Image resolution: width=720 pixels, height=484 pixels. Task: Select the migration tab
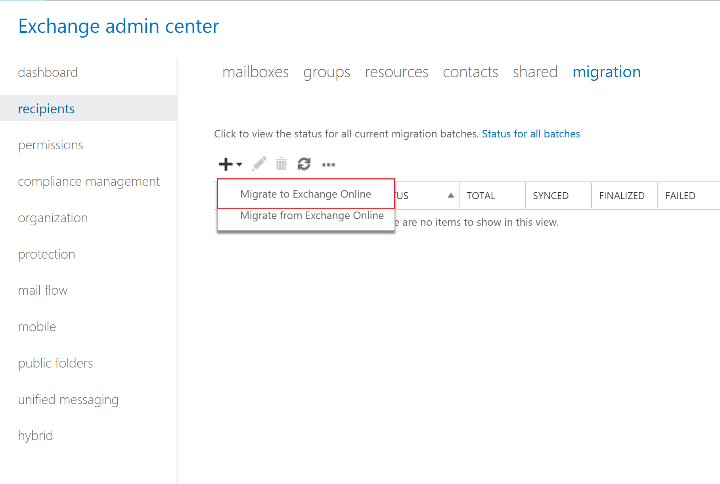607,72
